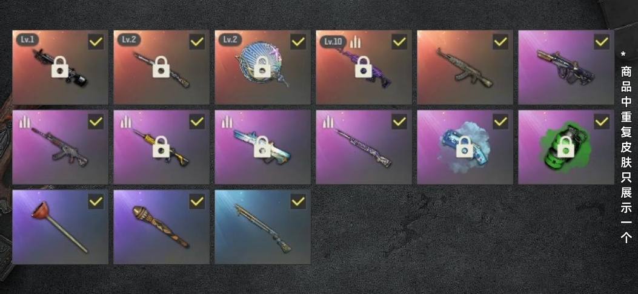638x294 pixels.
Task: Click the lock on the light-blue shotgun skin
Action: click(x=262, y=148)
